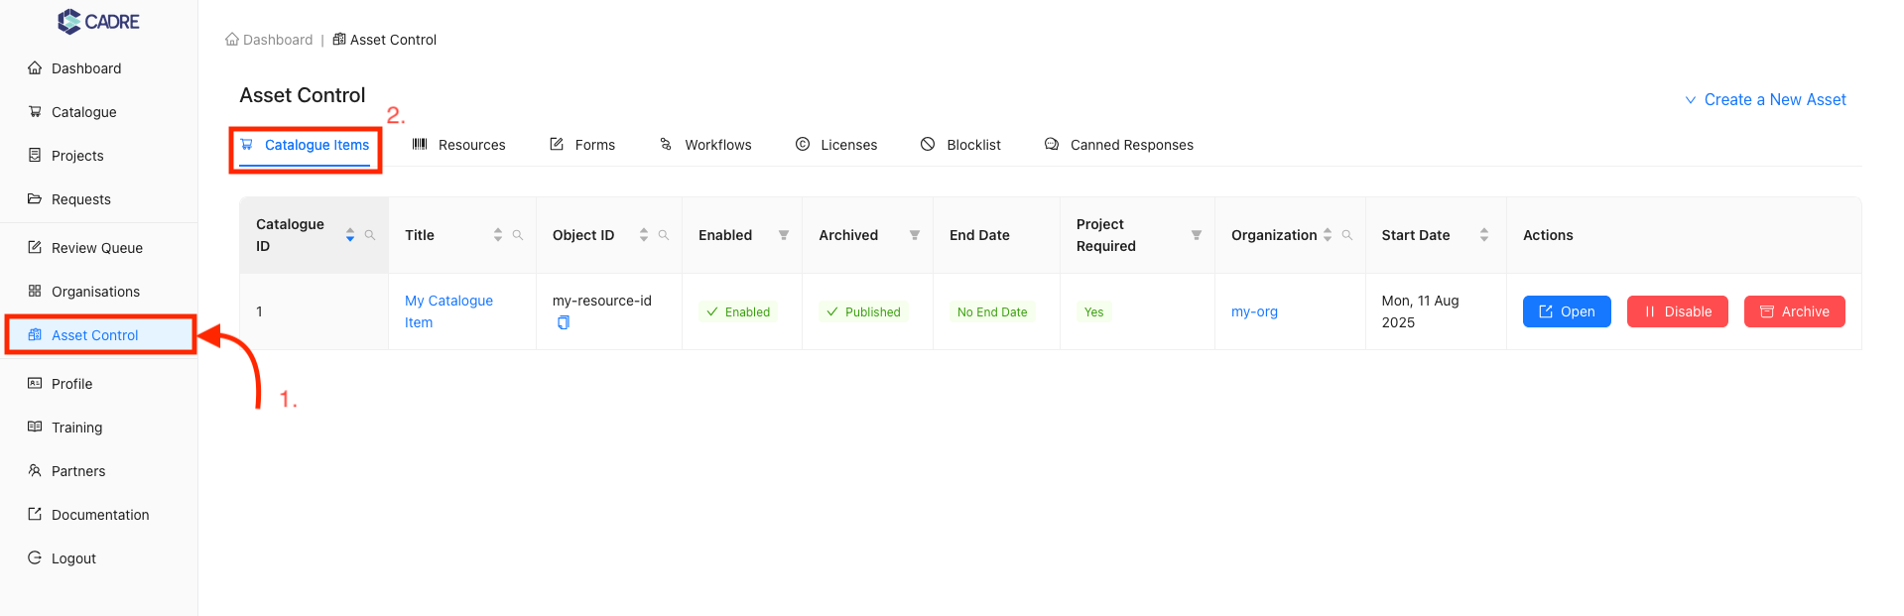Image resolution: width=1904 pixels, height=616 pixels.
Task: Click the CADRE logo
Action: 98,21
